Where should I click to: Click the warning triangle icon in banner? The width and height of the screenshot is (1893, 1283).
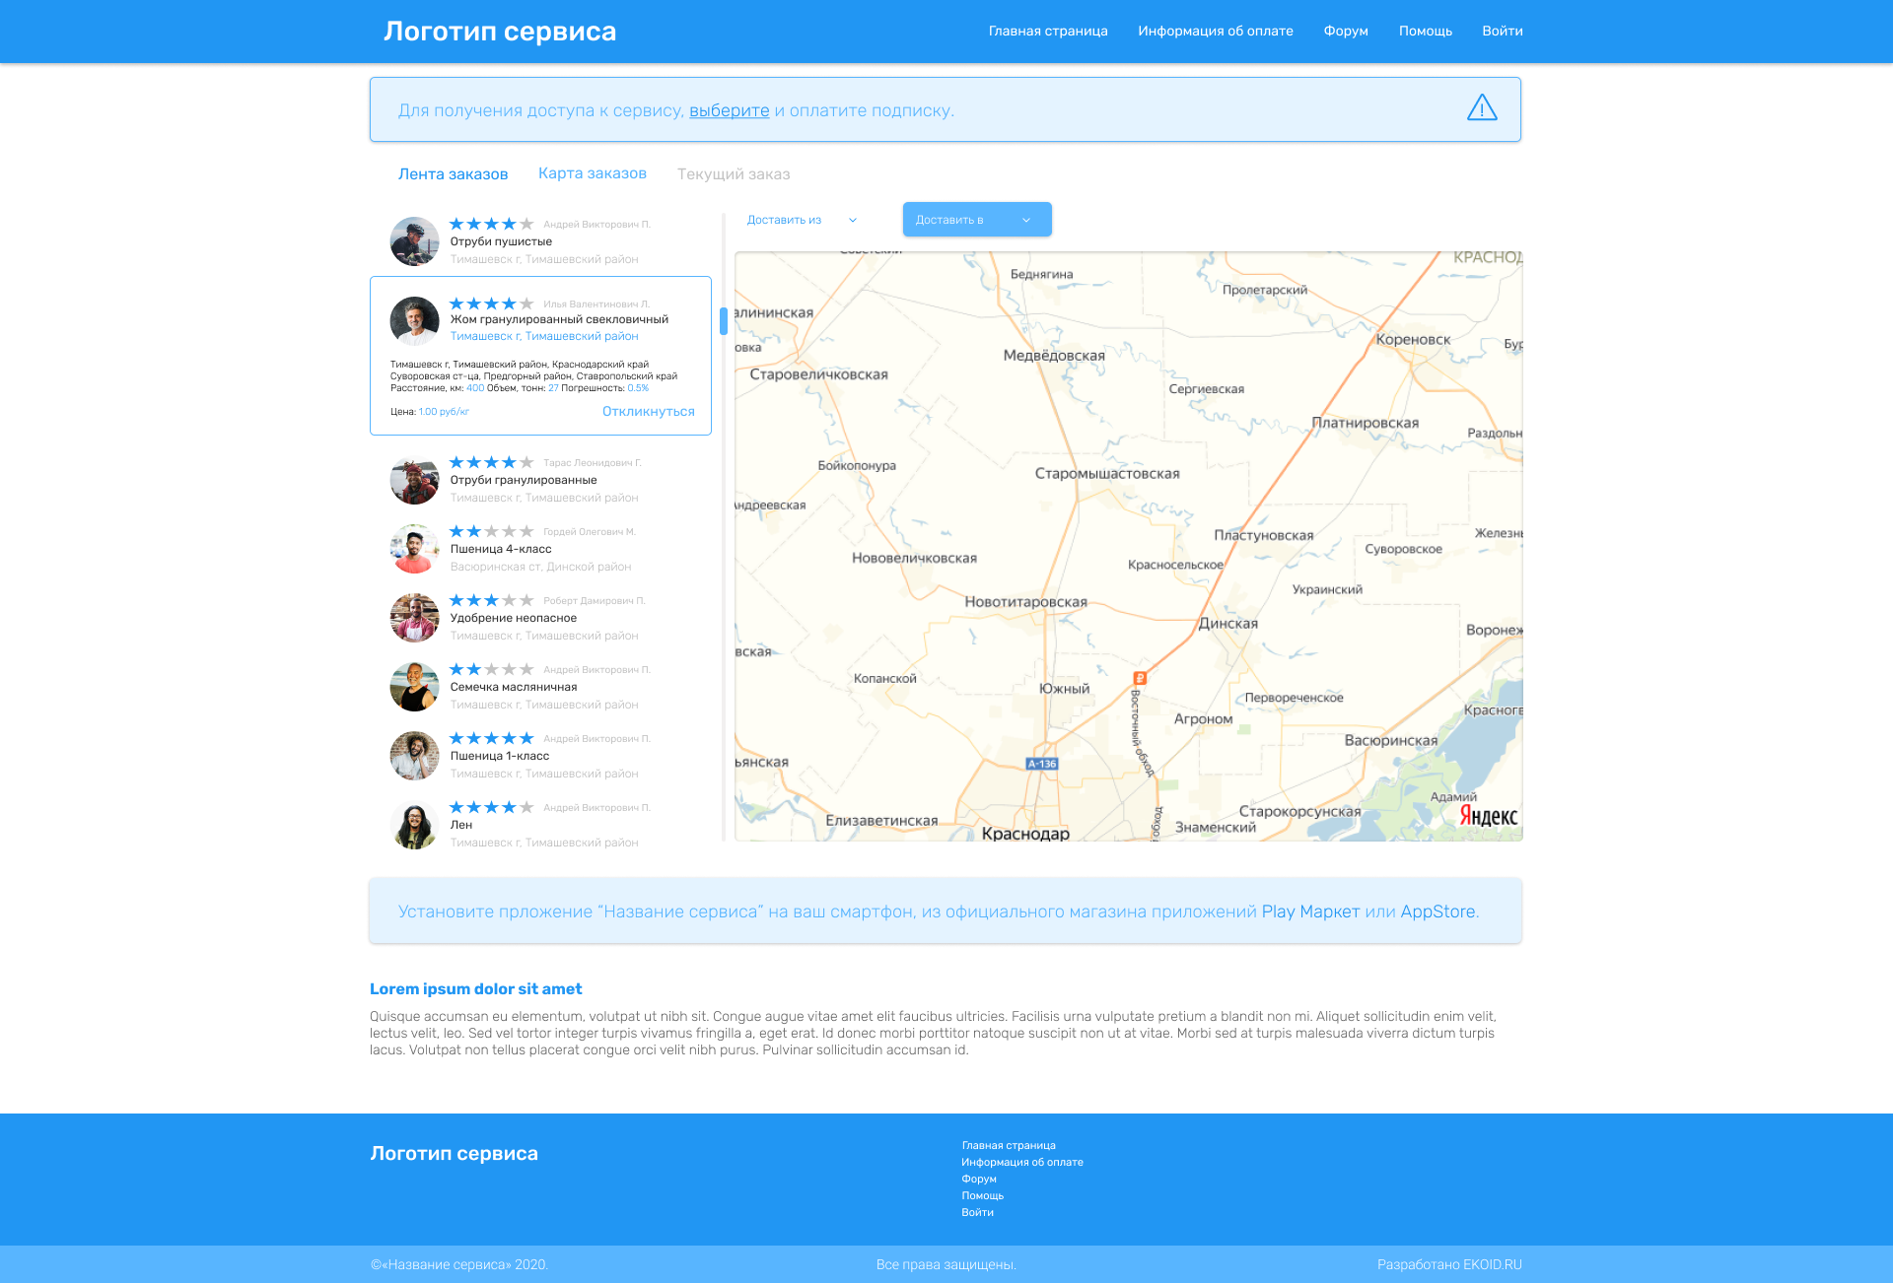point(1482,107)
